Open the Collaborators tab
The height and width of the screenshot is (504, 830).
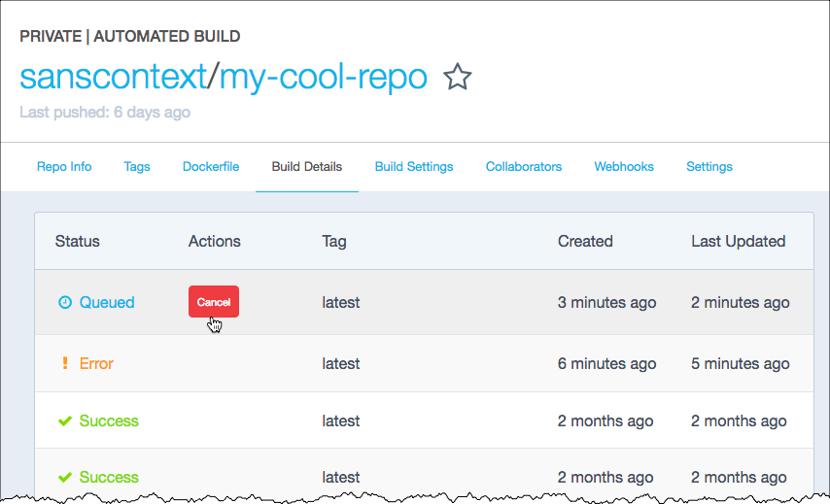(524, 167)
